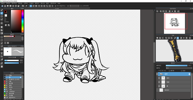The image size is (193, 100).
Task: Enable the circle snap guide icon
Action: (44, 6)
